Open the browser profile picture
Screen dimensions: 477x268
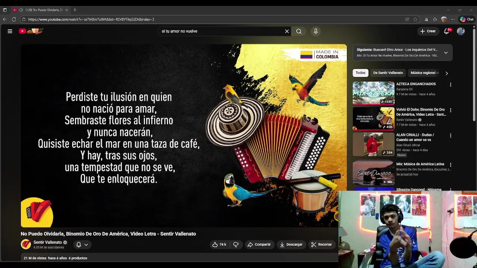click(444, 19)
